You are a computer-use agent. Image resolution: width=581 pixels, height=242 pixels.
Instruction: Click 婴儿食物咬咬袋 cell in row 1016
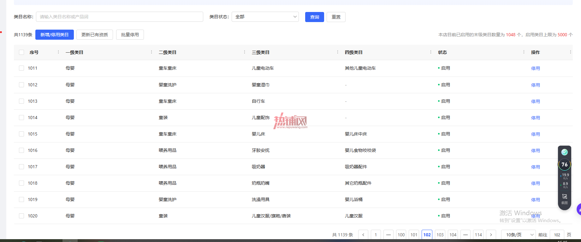pos(360,150)
